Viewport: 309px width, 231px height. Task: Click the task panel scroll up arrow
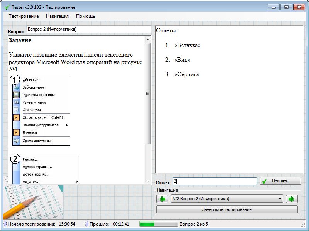tap(148, 39)
